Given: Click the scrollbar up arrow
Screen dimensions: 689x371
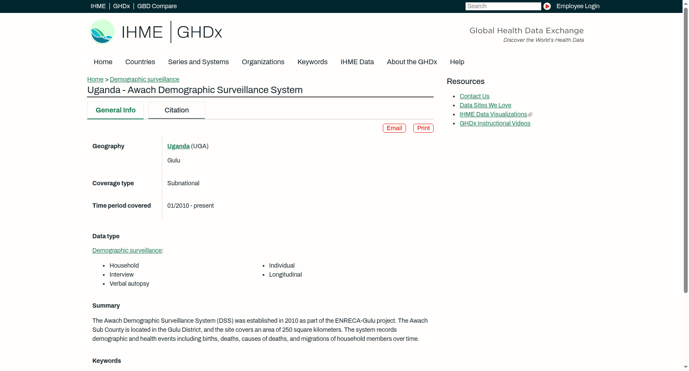Looking at the screenshot, I should tap(686, 3).
